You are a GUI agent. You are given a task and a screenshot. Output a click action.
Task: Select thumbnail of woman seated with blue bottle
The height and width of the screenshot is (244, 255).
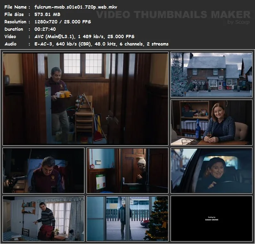212,123
